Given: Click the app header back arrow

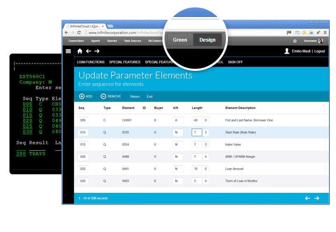Looking at the screenshot, I should [x=89, y=51].
